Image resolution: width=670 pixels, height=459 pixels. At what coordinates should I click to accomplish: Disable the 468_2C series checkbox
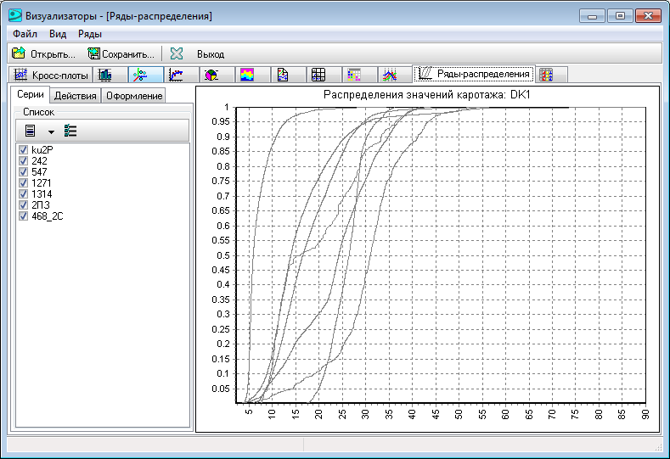pos(23,216)
